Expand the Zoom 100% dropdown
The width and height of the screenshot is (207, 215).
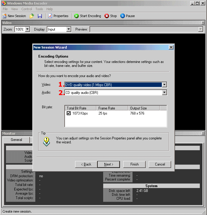click(28, 29)
